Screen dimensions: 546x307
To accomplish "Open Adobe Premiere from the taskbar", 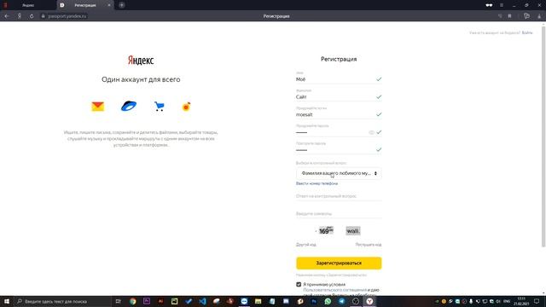I will (147, 301).
